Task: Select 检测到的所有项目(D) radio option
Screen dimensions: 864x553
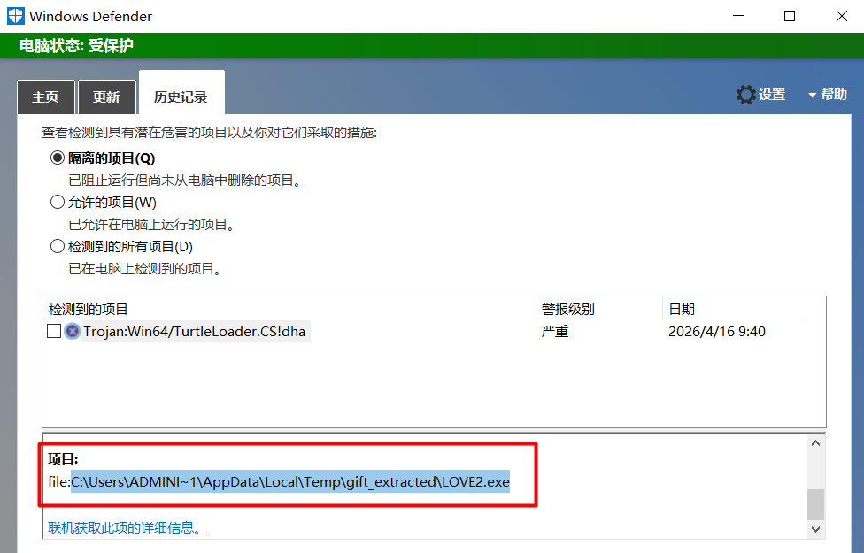Action: coord(58,247)
